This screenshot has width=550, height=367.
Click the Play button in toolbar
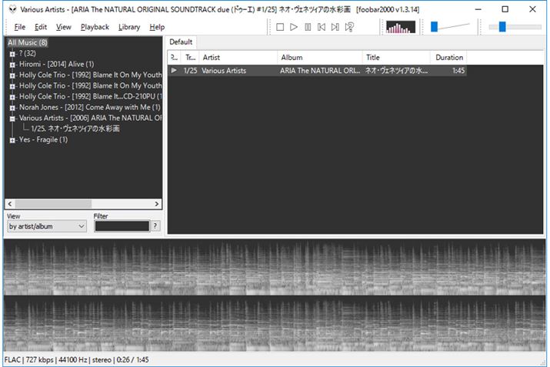(x=294, y=27)
